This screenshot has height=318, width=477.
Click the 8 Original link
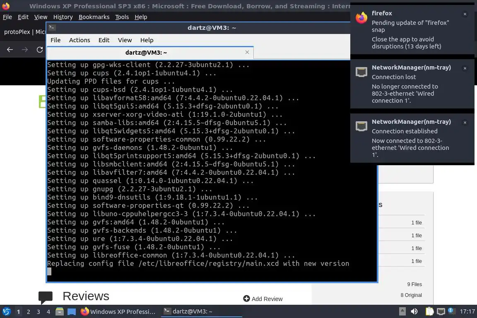(411, 295)
